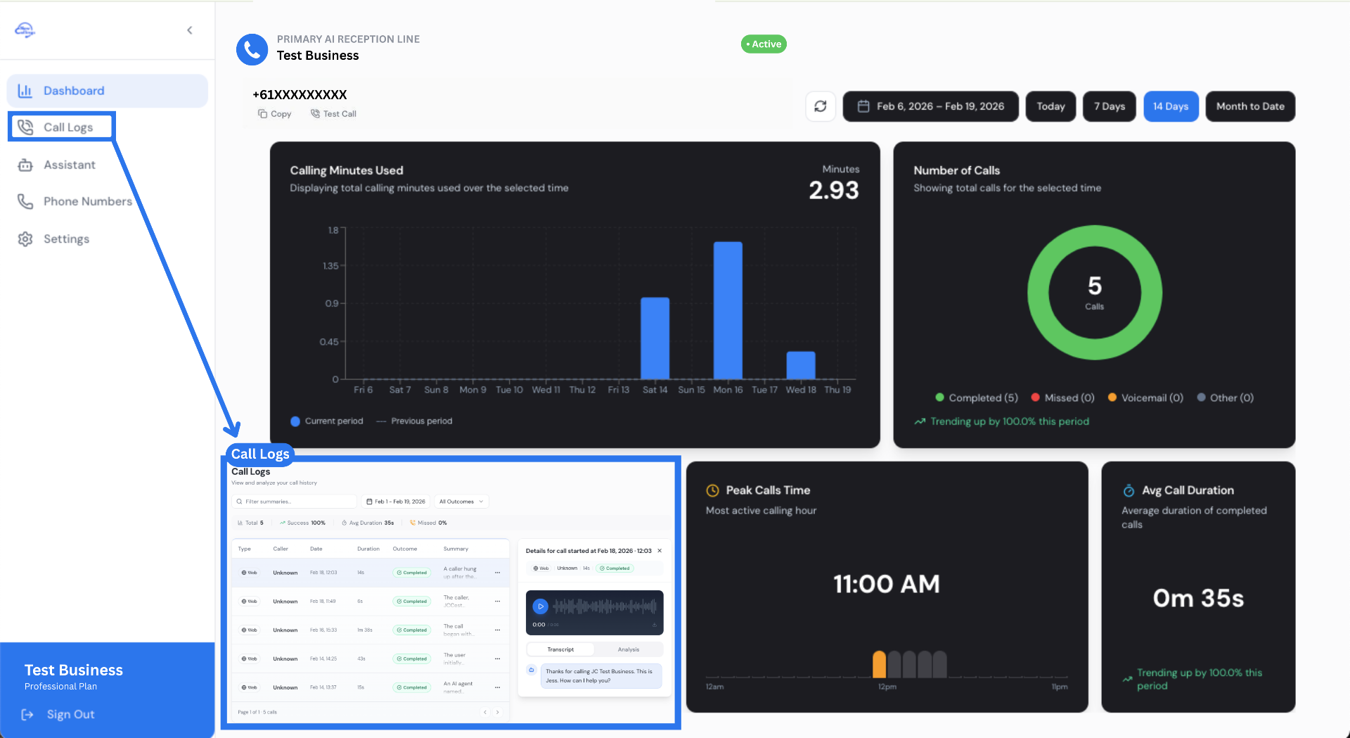The image size is (1350, 738).
Task: Open the Feb 6 – Feb 19 date picker
Action: tap(930, 106)
